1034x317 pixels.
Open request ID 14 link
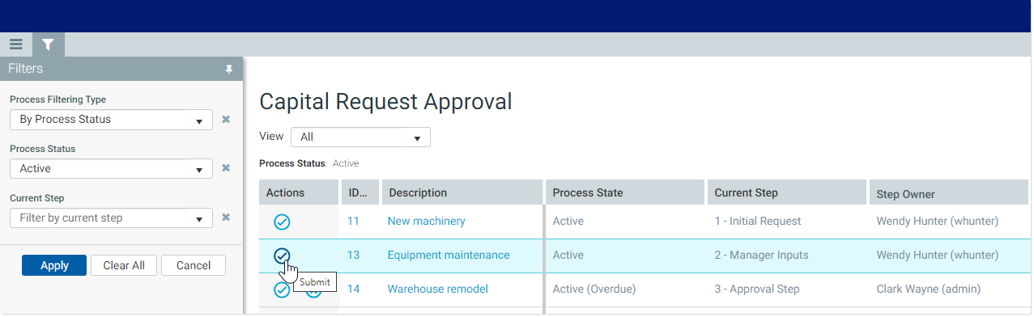[353, 289]
